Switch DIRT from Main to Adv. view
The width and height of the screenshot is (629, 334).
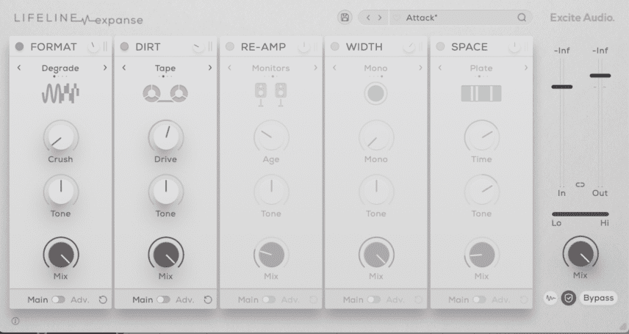tap(163, 299)
